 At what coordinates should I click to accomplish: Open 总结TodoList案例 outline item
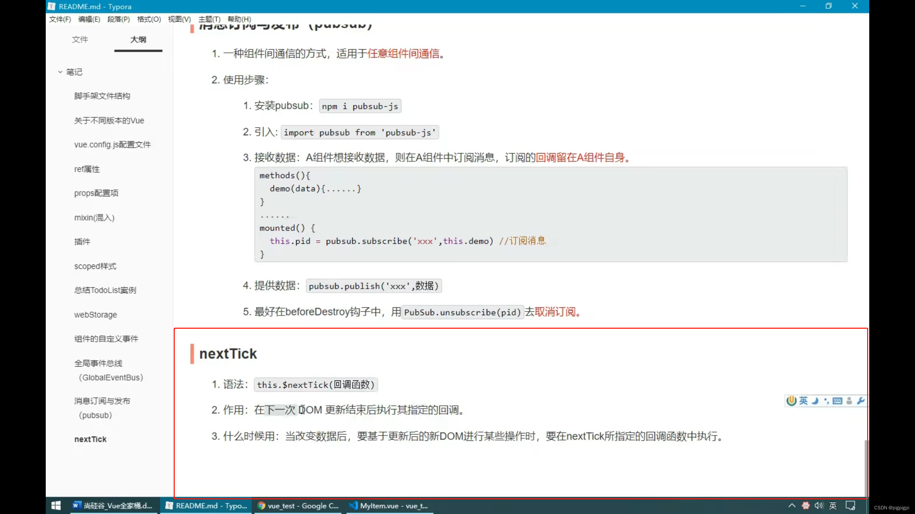(x=105, y=290)
